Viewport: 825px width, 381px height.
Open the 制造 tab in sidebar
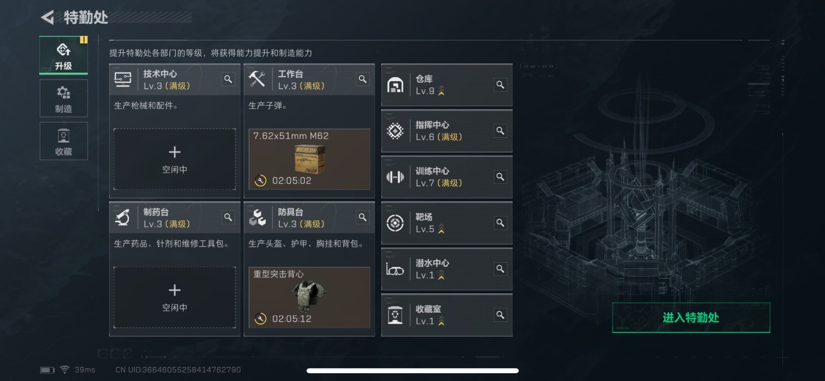coord(64,98)
